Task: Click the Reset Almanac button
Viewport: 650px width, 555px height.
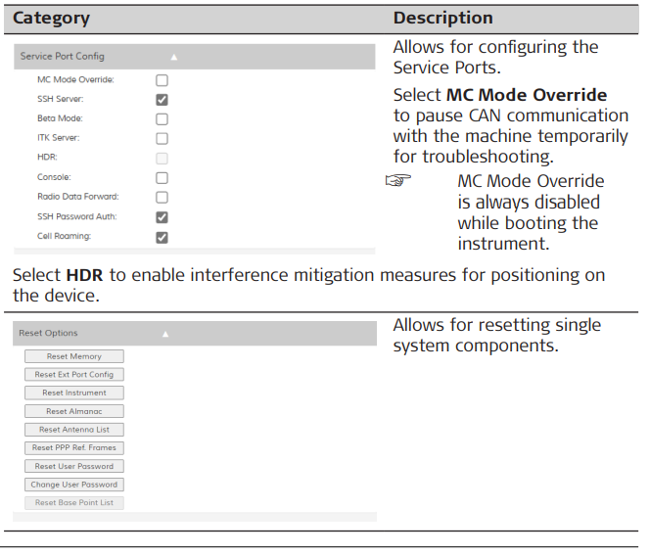Action: [74, 411]
